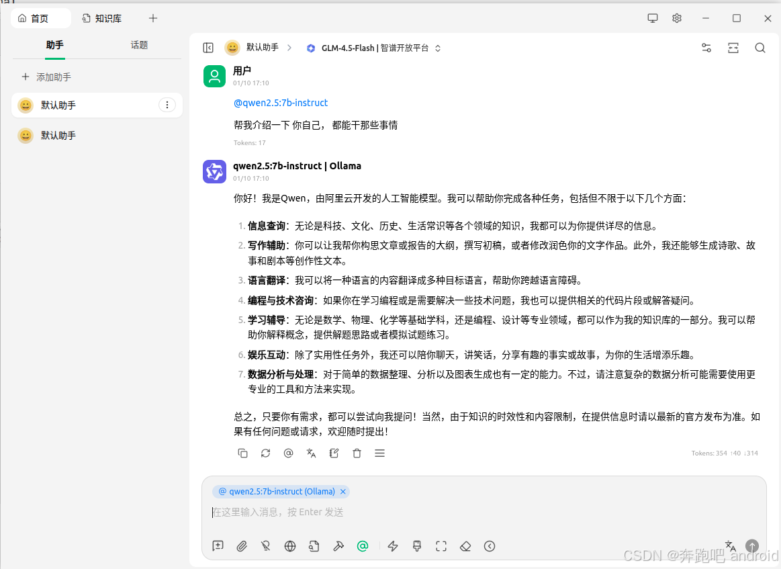Delete the assistant's message

tap(357, 453)
